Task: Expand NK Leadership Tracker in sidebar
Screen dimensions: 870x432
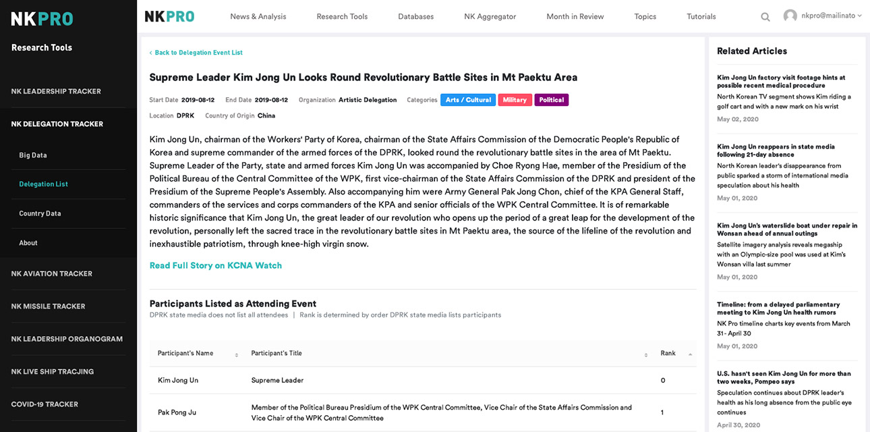Action: pos(56,91)
